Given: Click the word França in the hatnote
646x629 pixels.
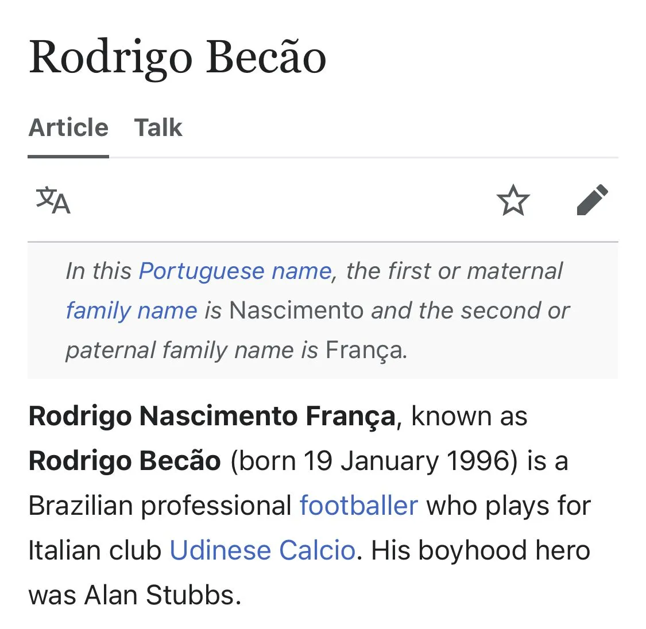Looking at the screenshot, I should [x=365, y=350].
